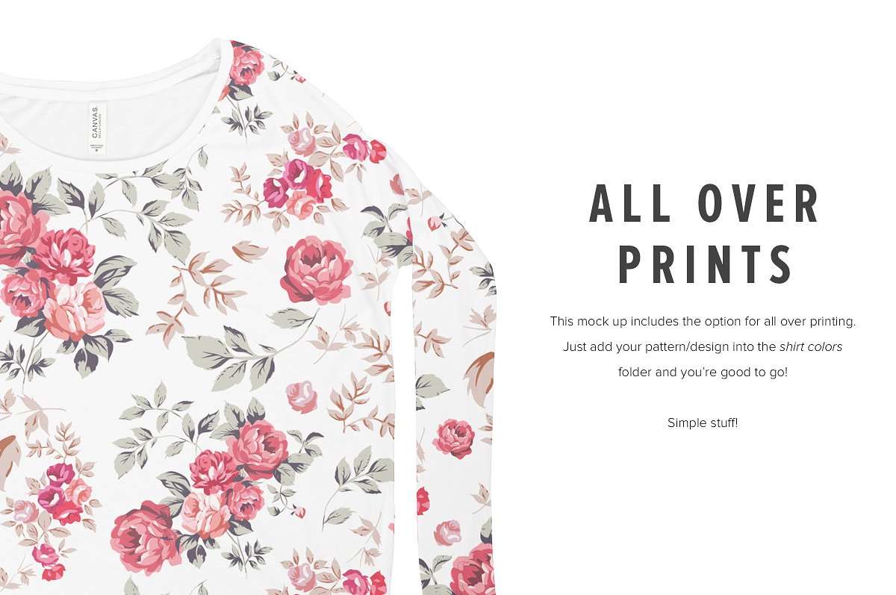
Task: Click the 'Simple stuff!' text line
Action: 703,423
